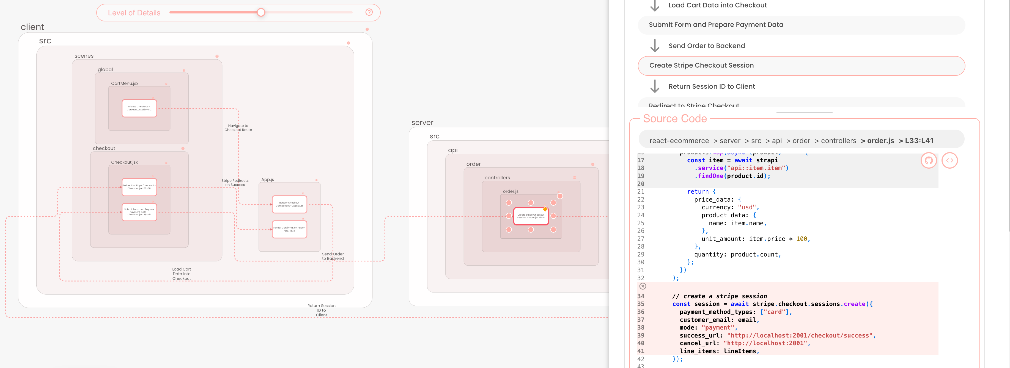Click the Initiate Checkout node in CartMenu.jsx
The width and height of the screenshot is (1010, 368).
(139, 108)
